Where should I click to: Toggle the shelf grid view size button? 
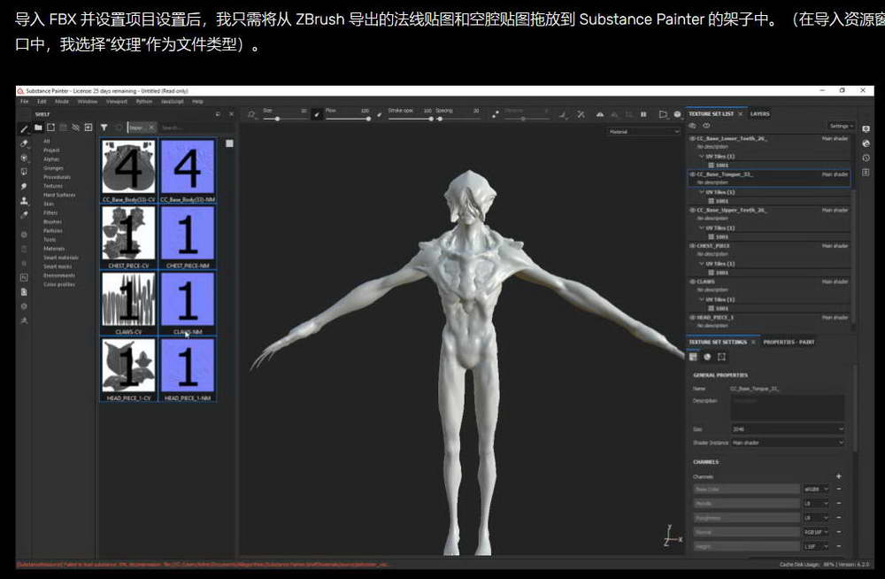click(x=229, y=143)
